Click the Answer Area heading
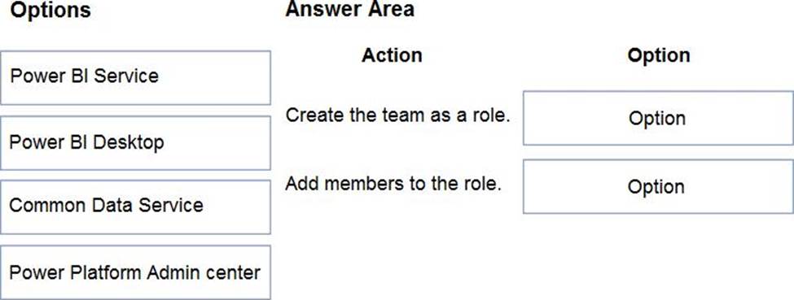The height and width of the screenshot is (300, 794). 350,9
